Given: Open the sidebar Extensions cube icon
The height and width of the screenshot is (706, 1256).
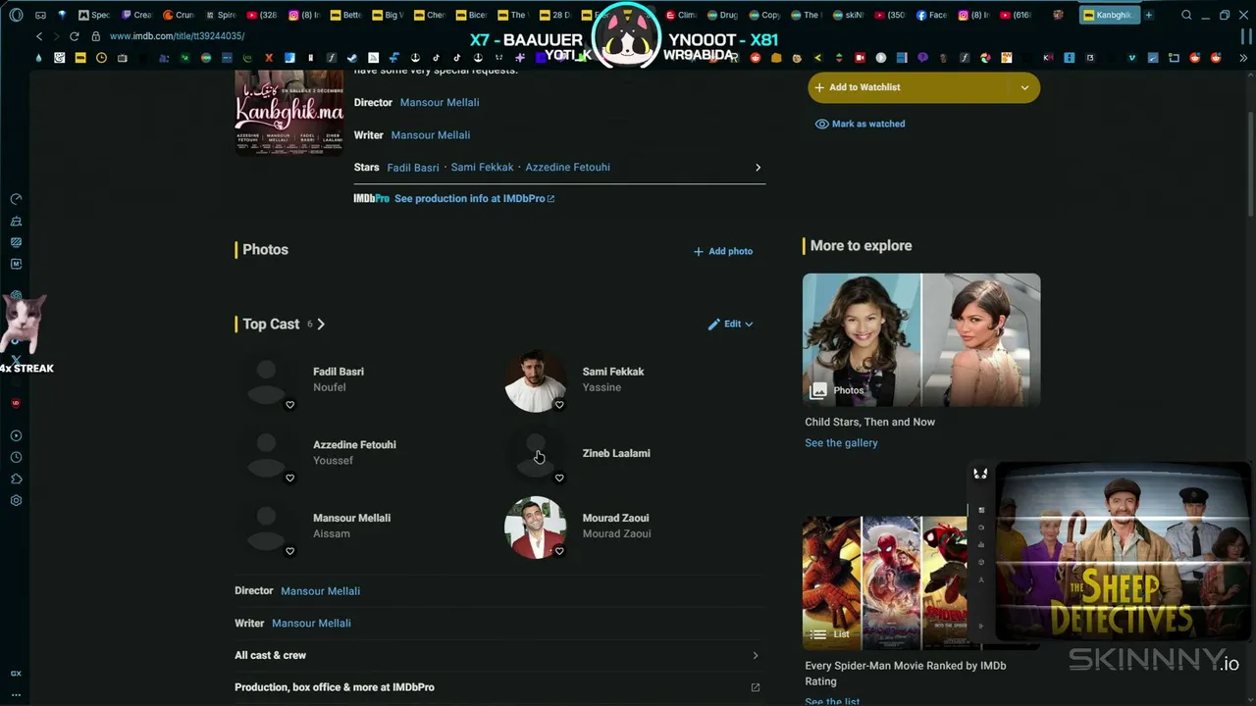Looking at the screenshot, I should click(x=16, y=479).
